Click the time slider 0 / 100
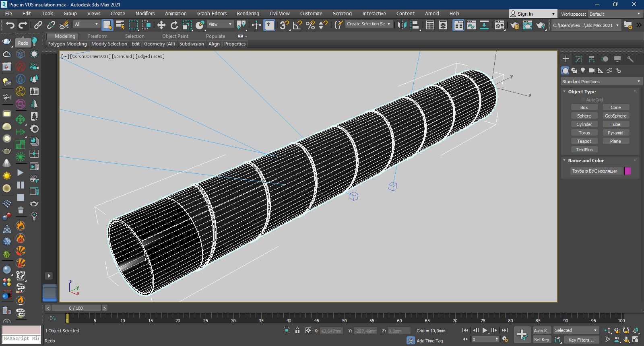644x346 pixels. pos(76,308)
